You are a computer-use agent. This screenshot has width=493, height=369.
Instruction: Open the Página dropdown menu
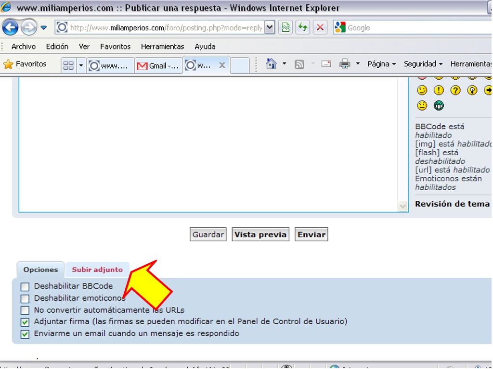pos(381,64)
